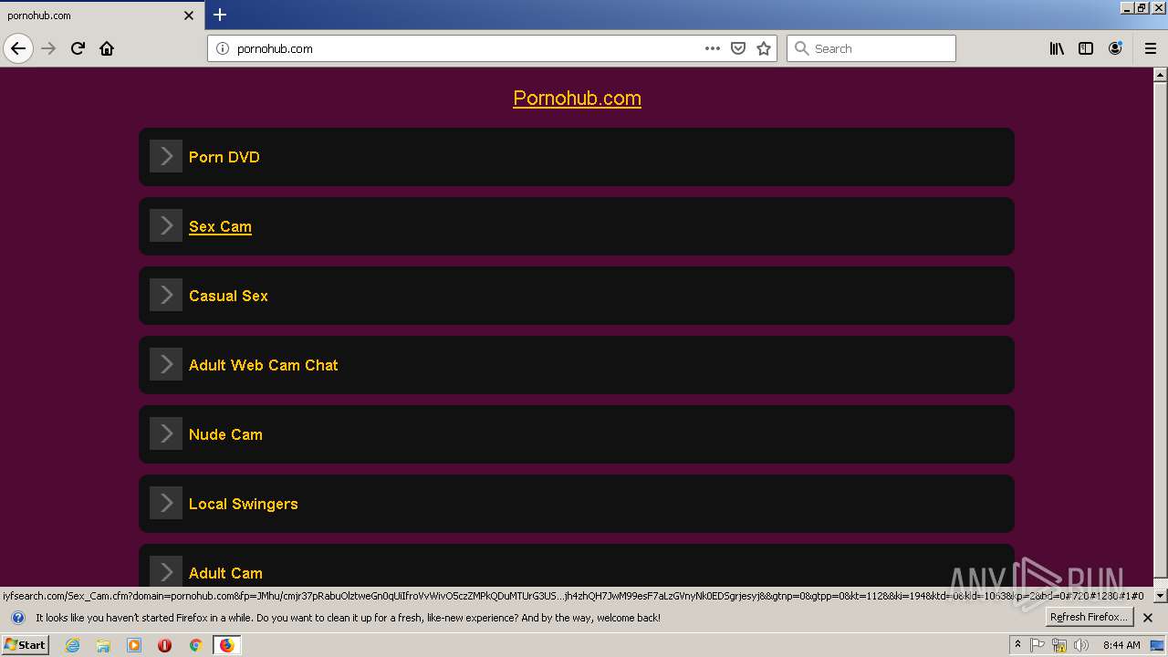Click the arrow beside Adult Web Cam Chat

(166, 364)
